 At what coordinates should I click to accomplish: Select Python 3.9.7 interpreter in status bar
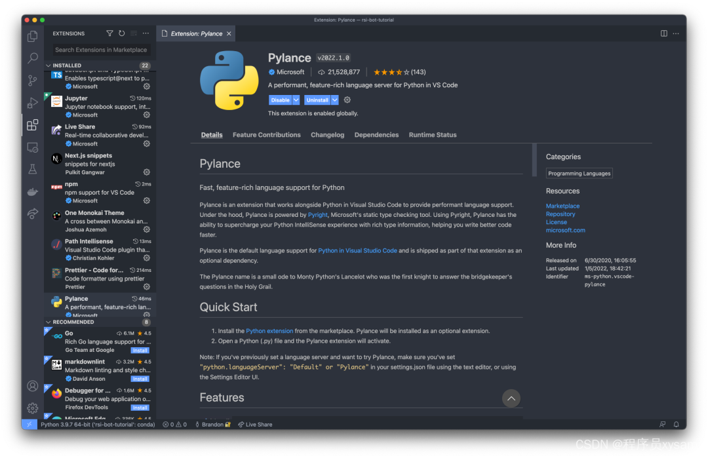98,425
